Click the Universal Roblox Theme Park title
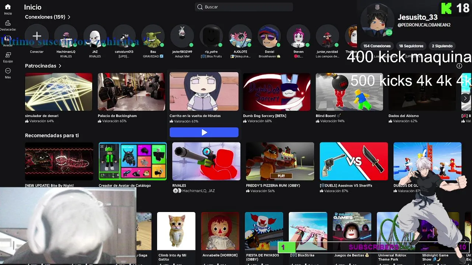 (392, 257)
